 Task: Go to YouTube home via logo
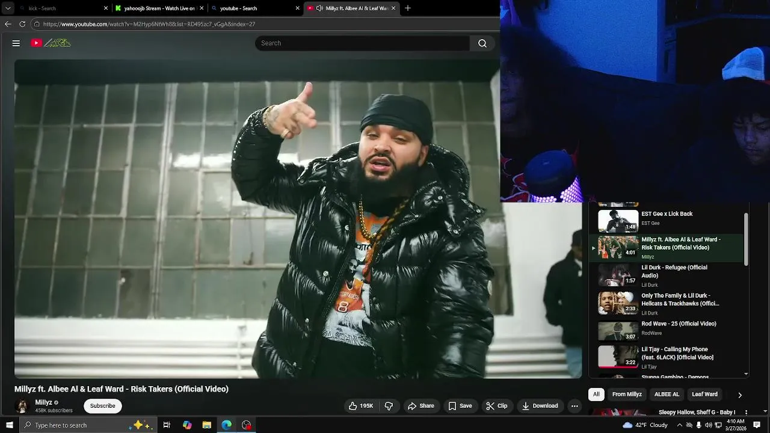pyautogui.click(x=51, y=43)
